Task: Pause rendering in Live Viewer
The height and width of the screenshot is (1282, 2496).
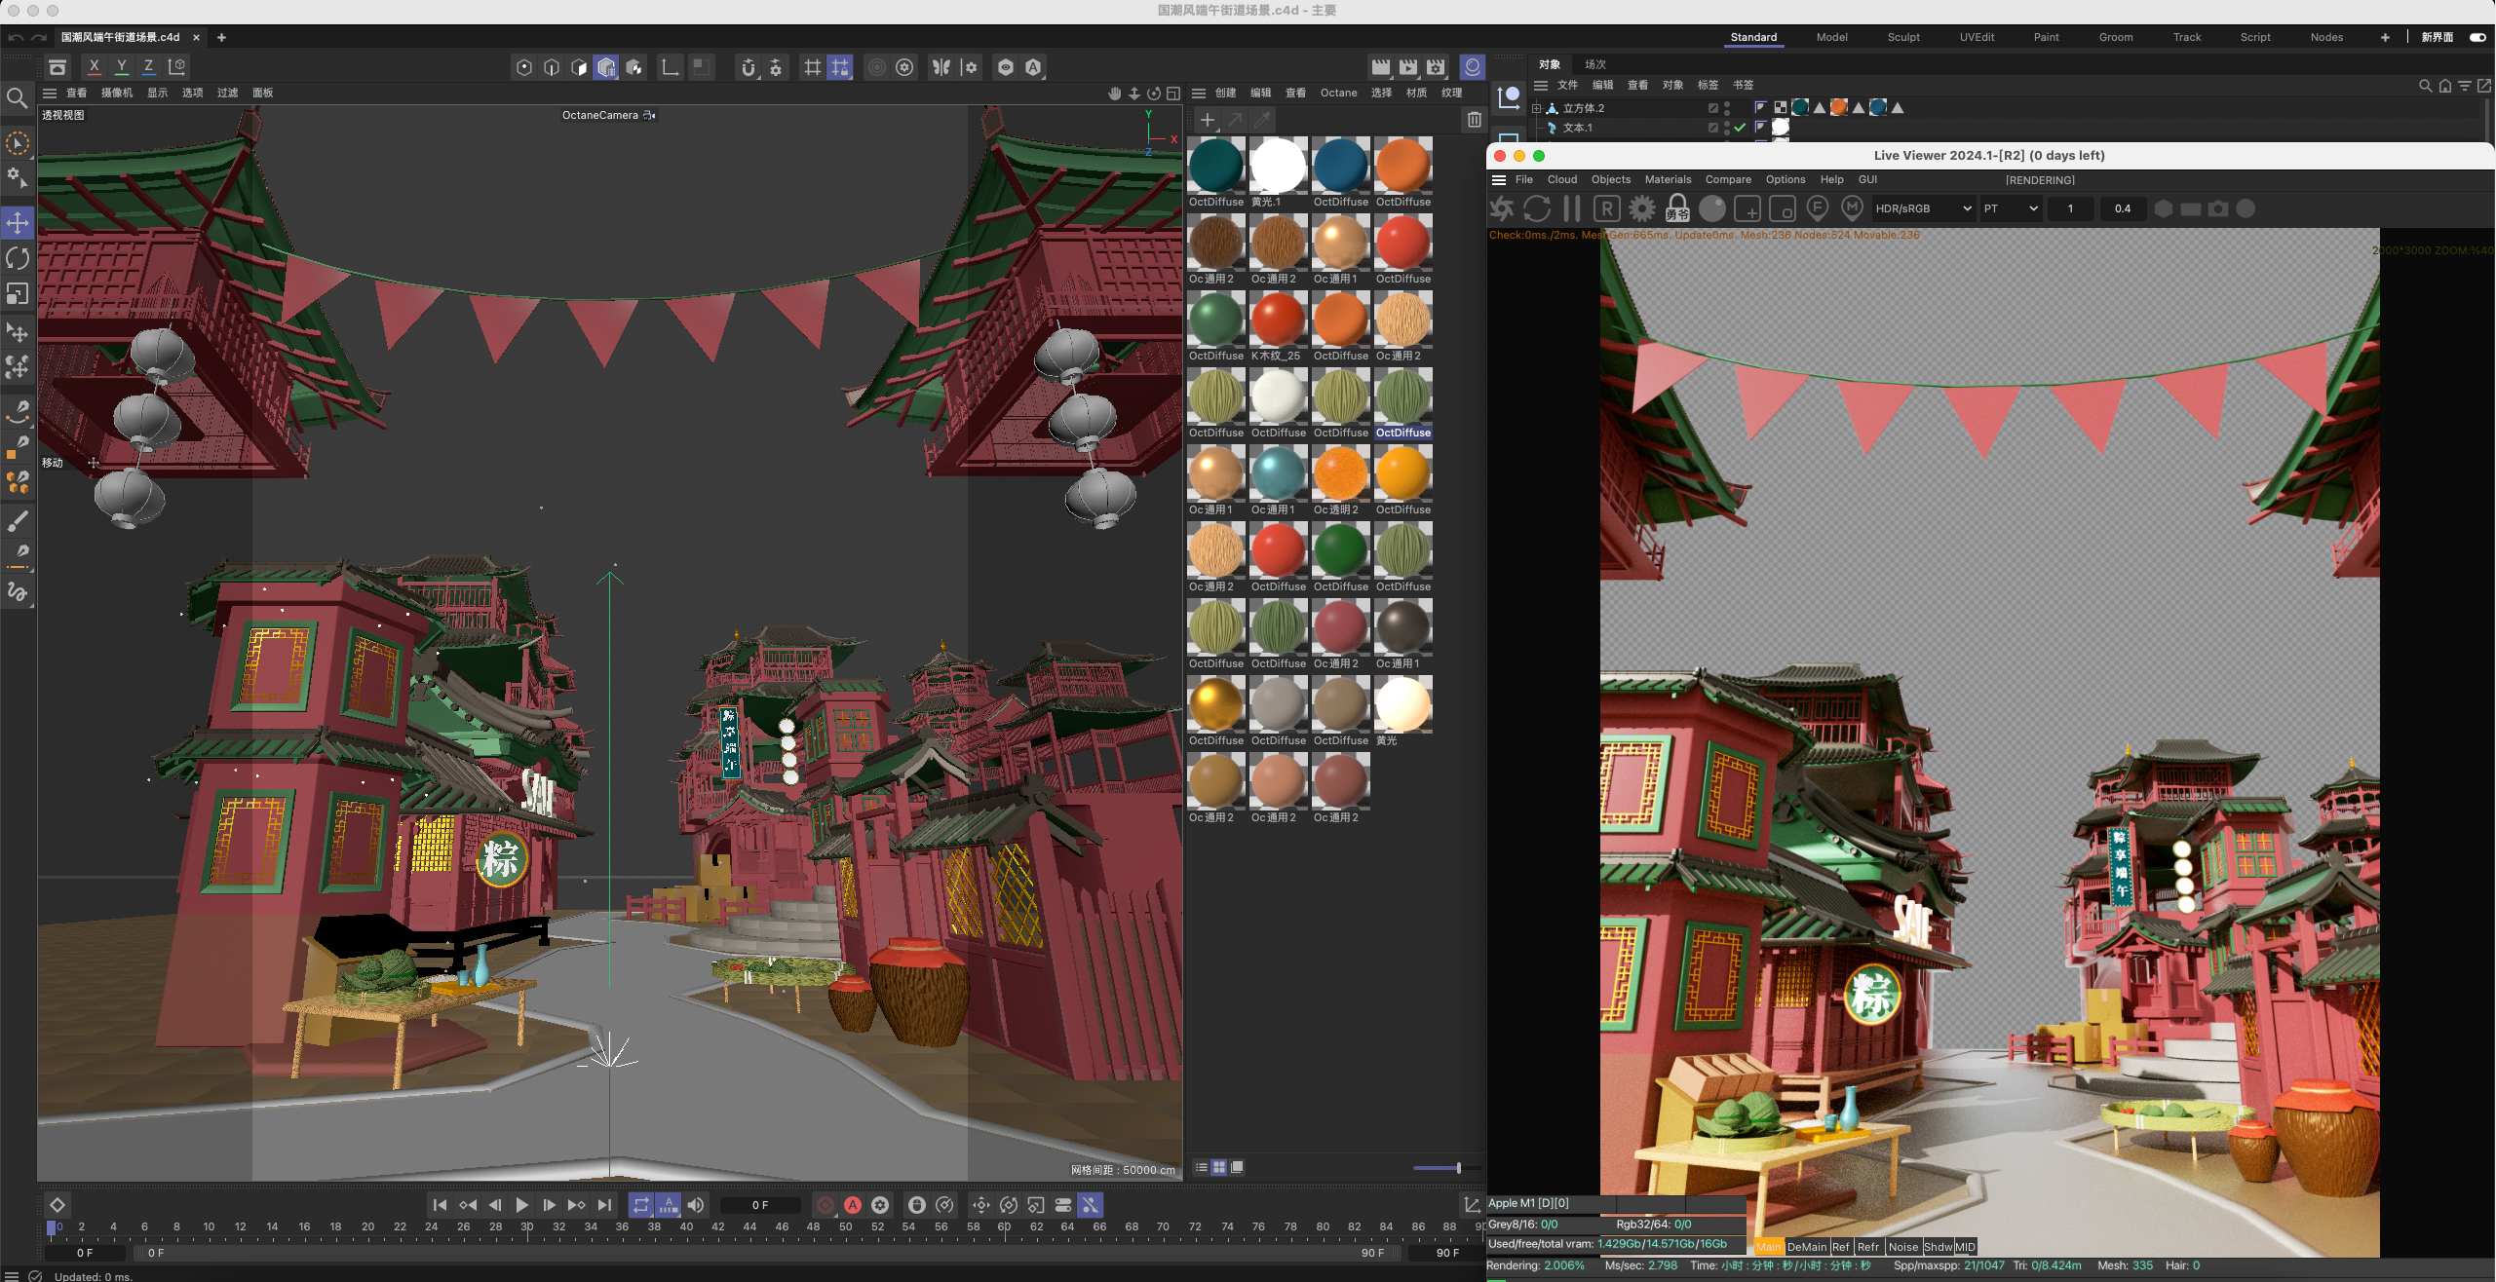Action: 1572,208
